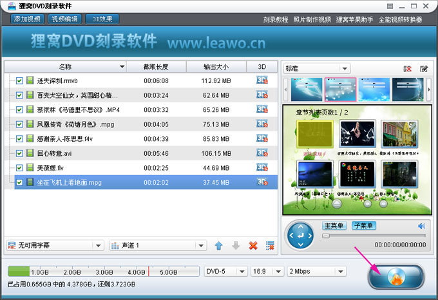Open the 2 Mbps bitrate dropdown

316,271
